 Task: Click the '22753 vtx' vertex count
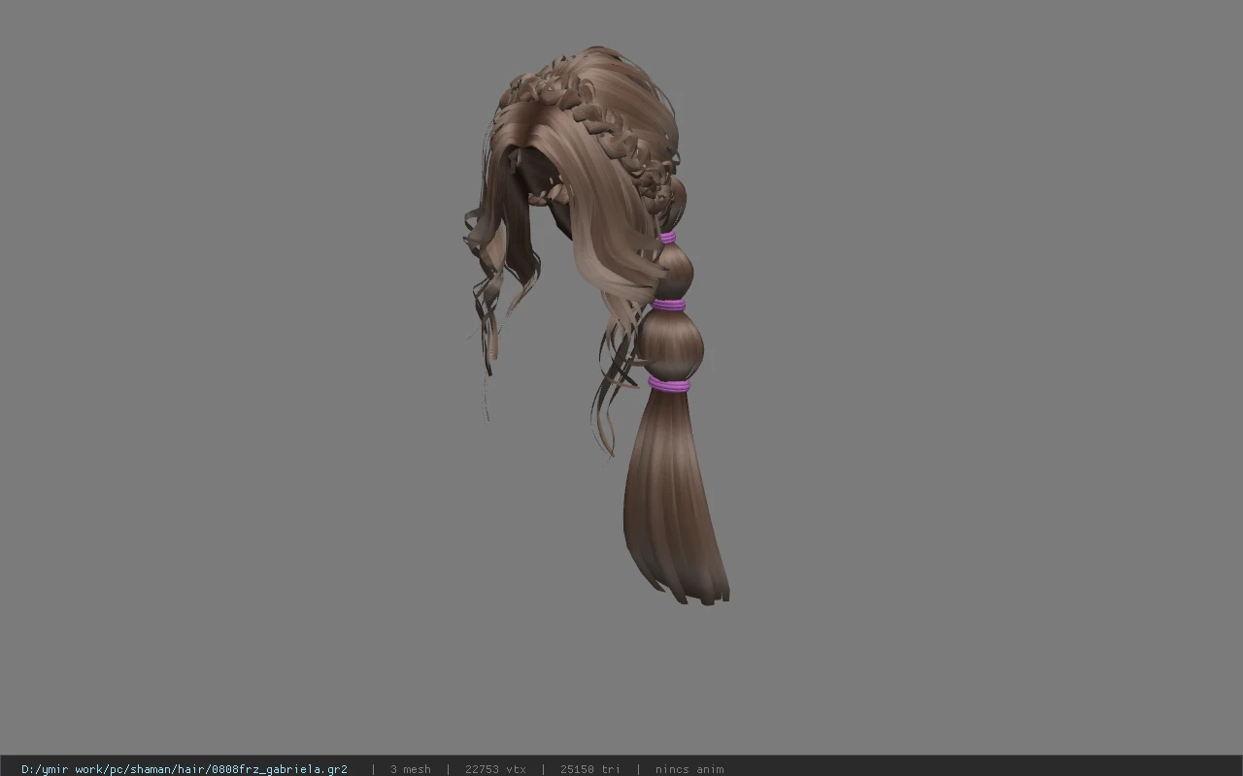[x=495, y=769]
